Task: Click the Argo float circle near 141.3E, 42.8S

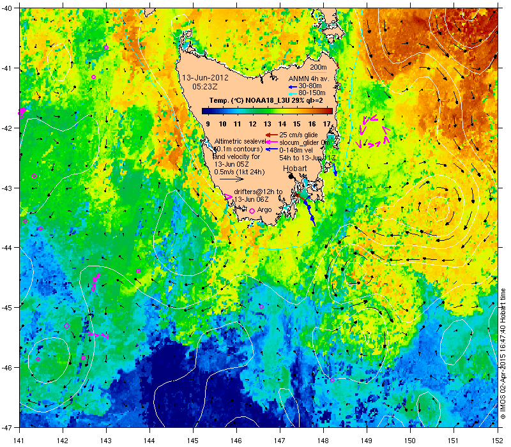Action: point(34,176)
